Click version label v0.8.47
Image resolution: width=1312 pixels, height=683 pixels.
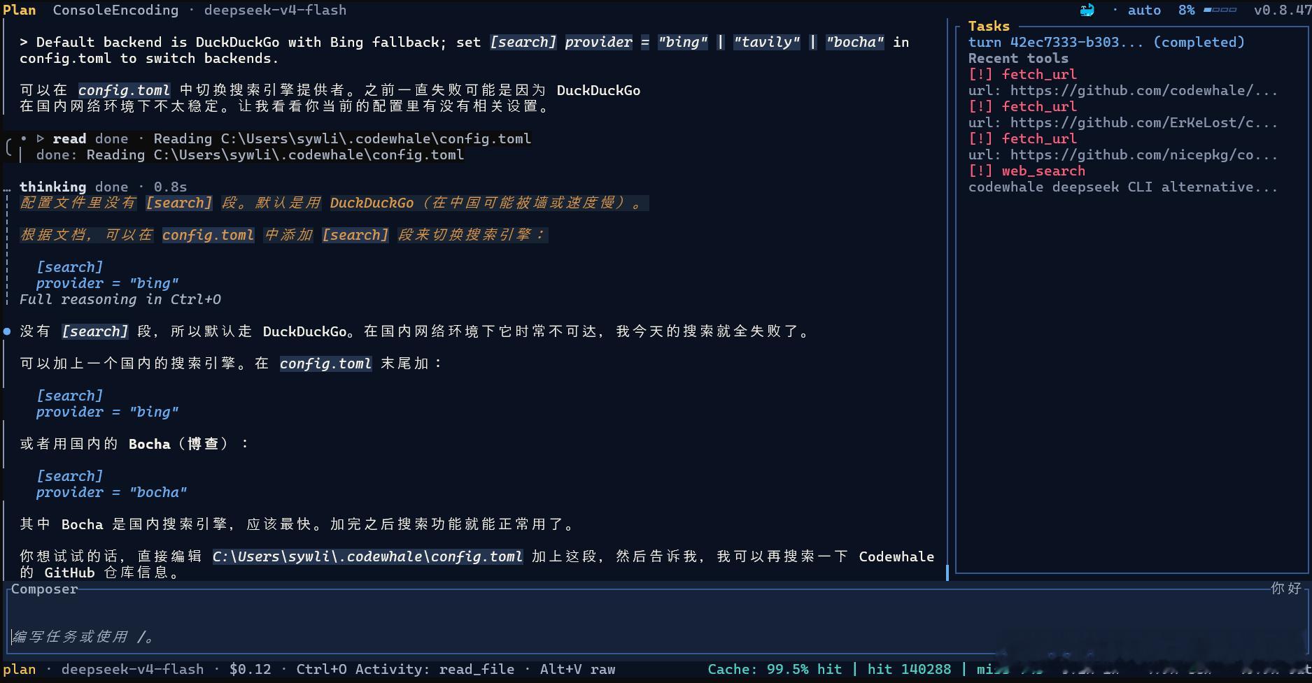click(x=1282, y=10)
